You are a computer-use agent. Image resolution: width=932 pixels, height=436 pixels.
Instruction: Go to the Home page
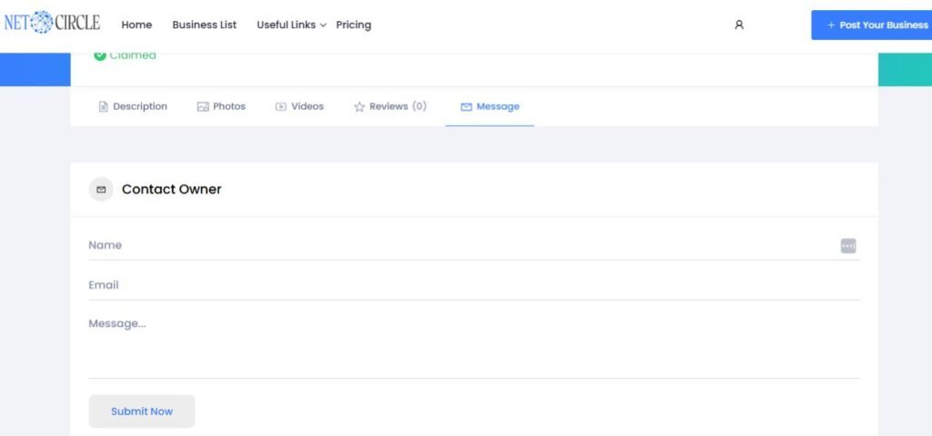137,25
